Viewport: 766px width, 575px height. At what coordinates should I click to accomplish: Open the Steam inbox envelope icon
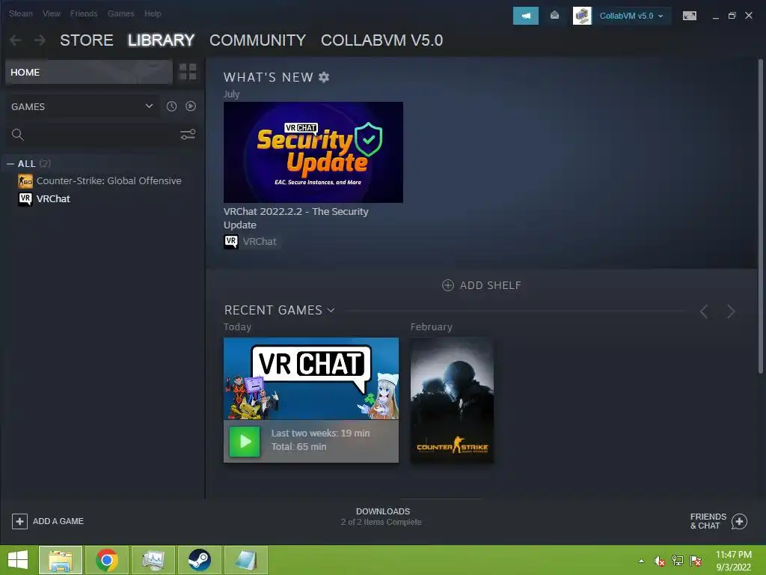point(554,16)
